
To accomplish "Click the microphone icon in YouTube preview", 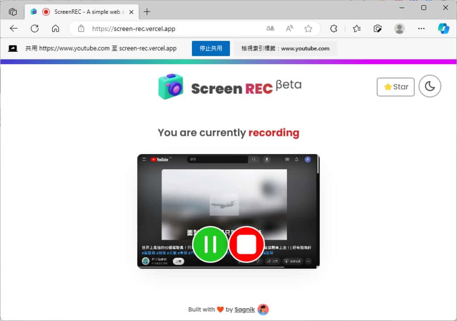I will click(267, 159).
